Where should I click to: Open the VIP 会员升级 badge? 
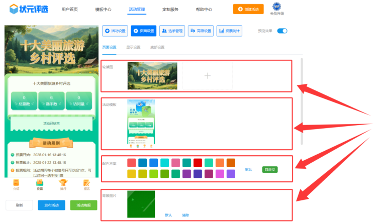(276, 9)
